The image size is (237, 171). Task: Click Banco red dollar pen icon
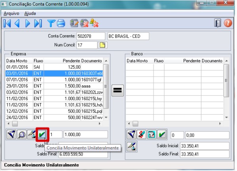pyautogui.click(x=142, y=134)
